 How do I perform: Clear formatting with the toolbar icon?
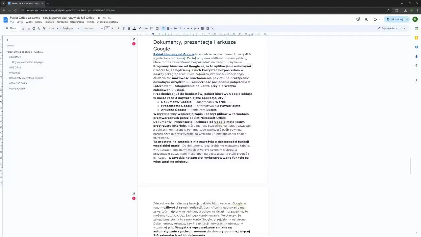click(212, 28)
